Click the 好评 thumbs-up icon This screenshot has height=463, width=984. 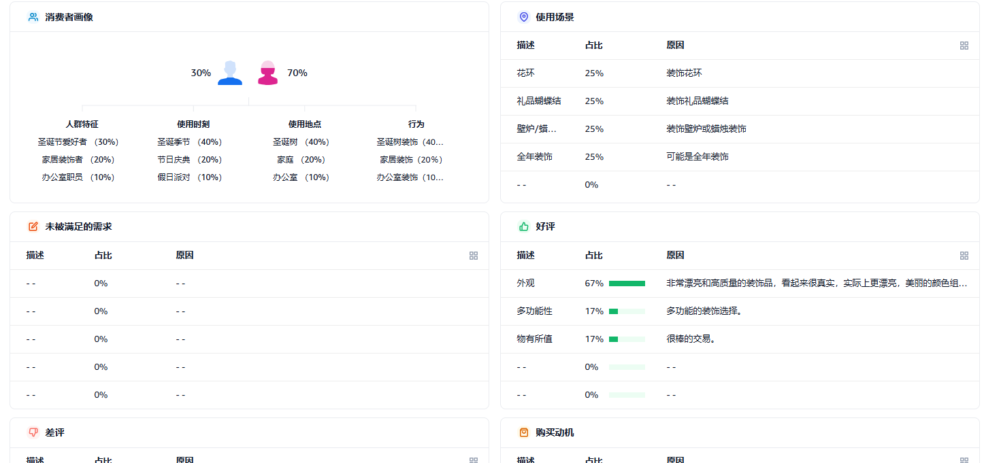[523, 226]
